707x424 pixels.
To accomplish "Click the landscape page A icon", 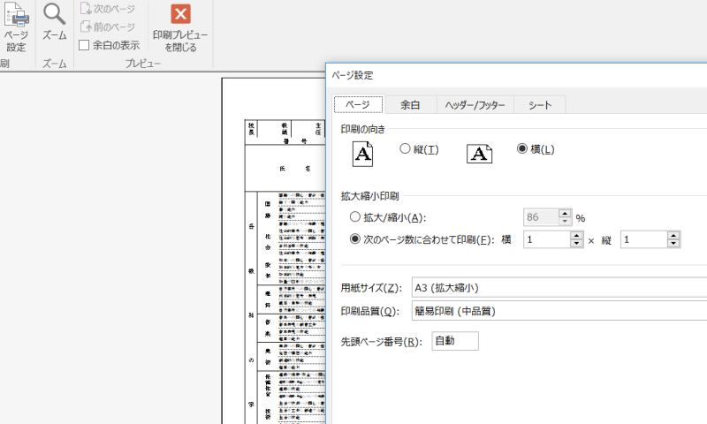I will coord(479,154).
